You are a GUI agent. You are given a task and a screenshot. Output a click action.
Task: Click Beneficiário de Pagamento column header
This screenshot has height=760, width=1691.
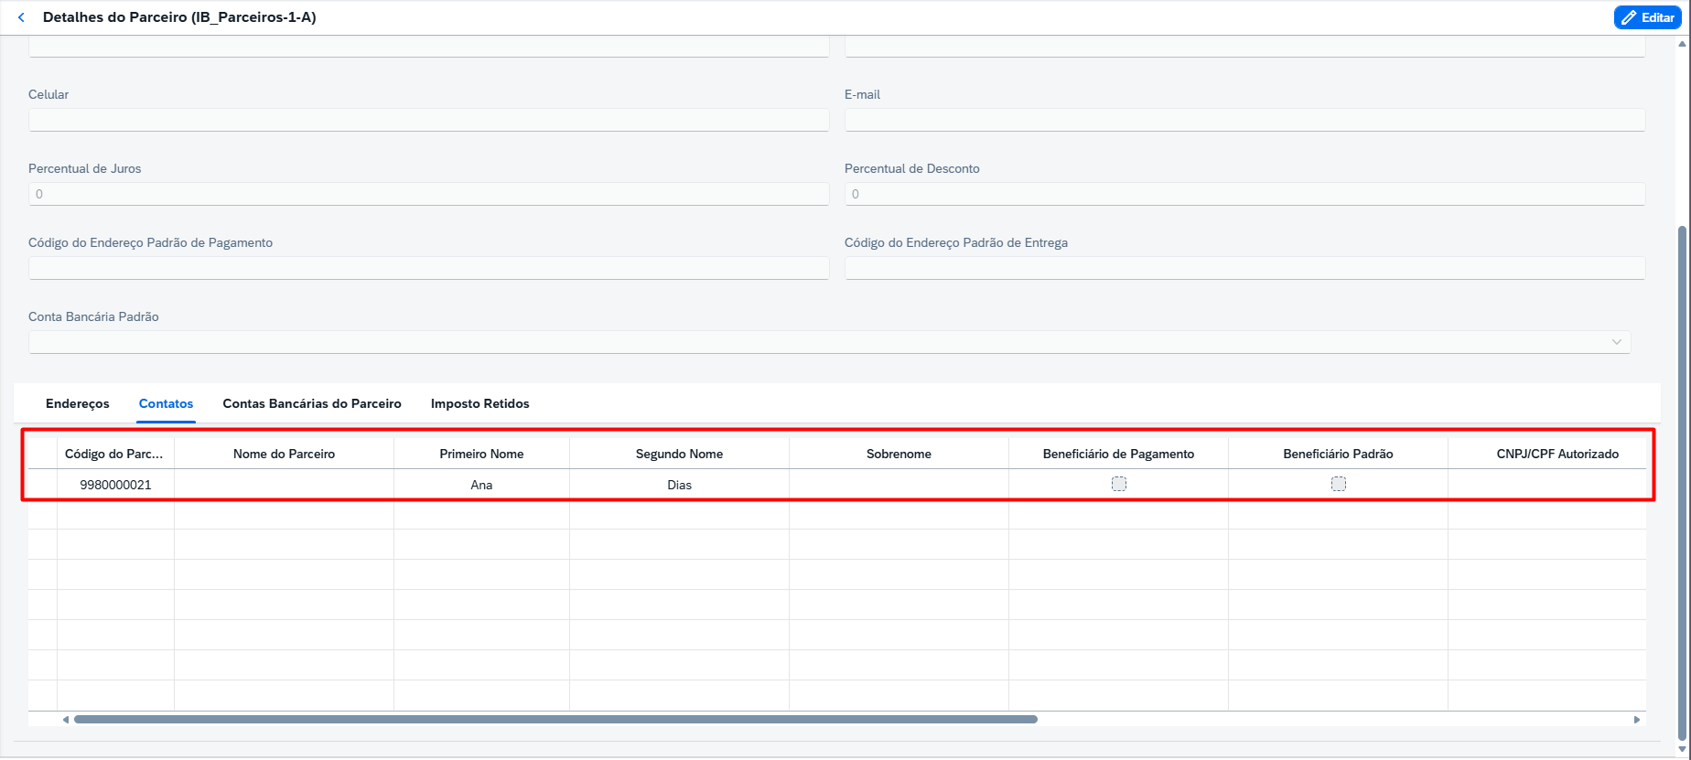tap(1118, 454)
